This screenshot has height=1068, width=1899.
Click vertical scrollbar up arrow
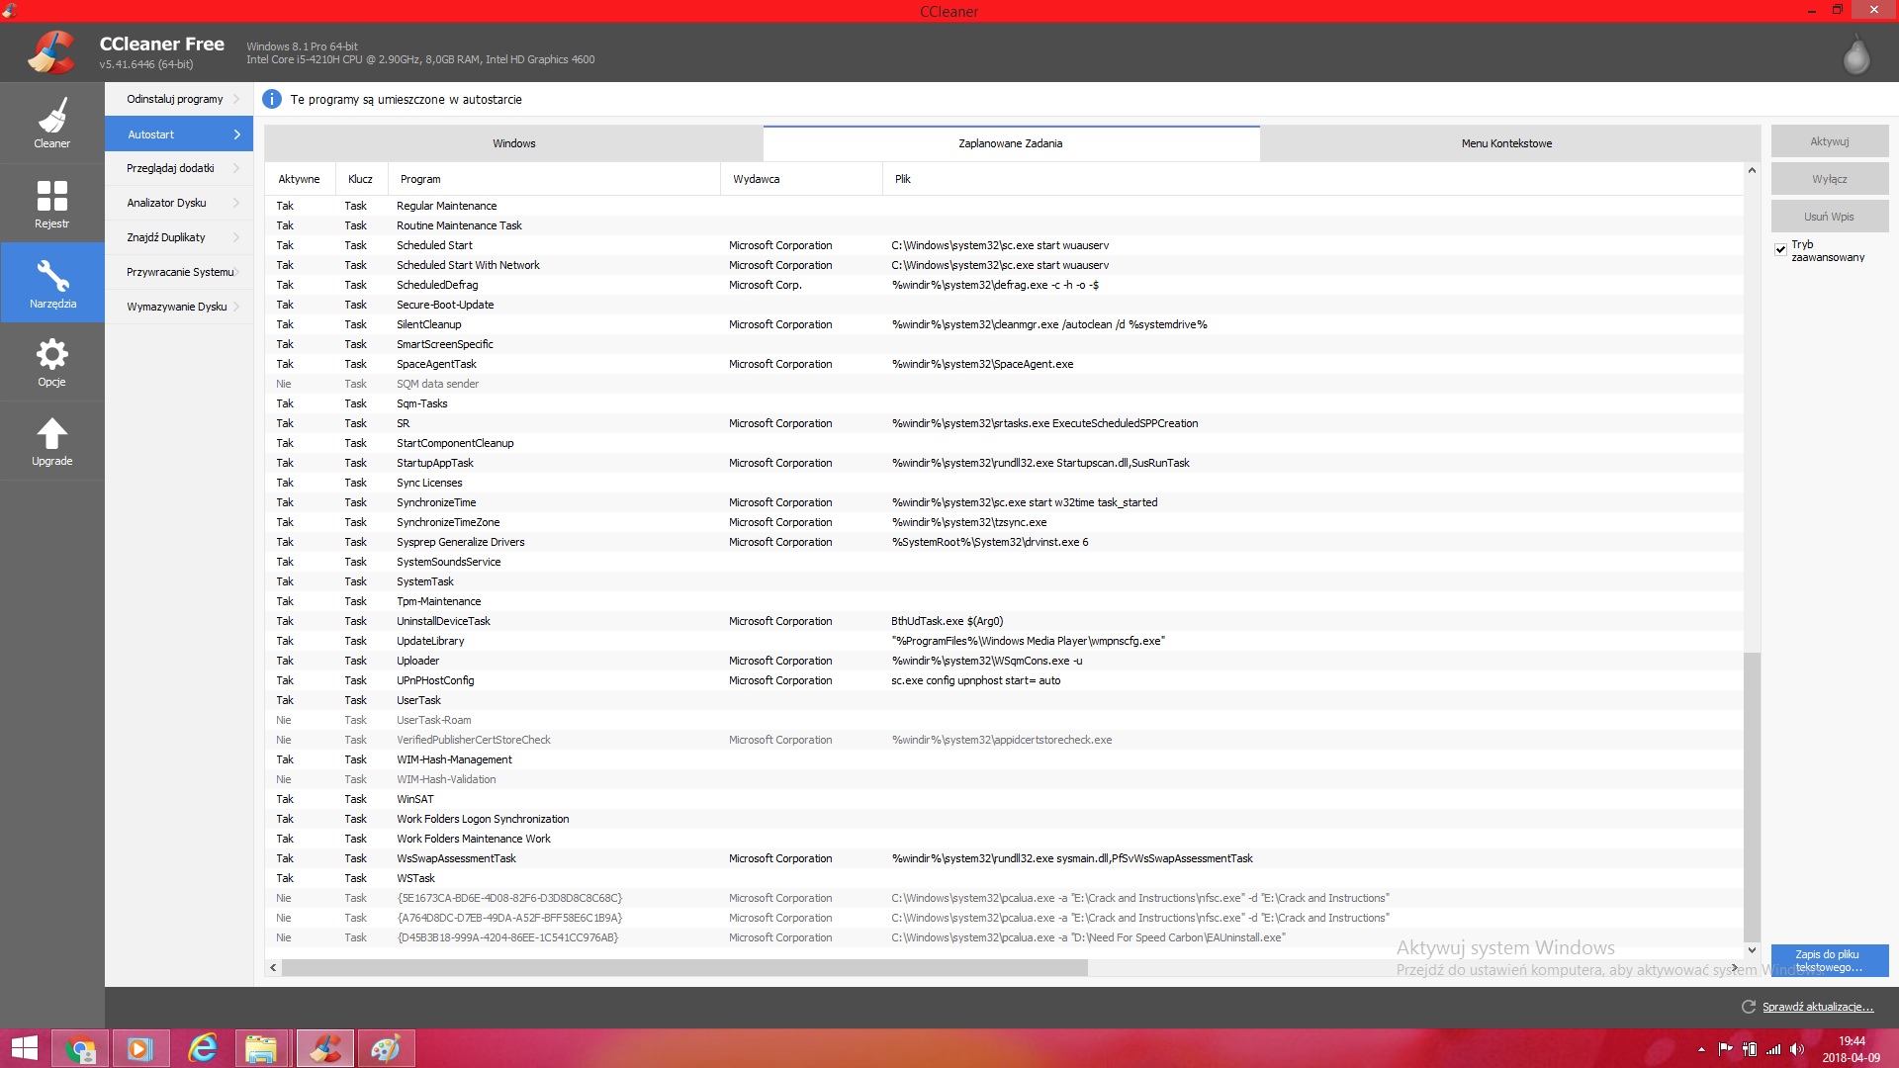click(x=1752, y=171)
